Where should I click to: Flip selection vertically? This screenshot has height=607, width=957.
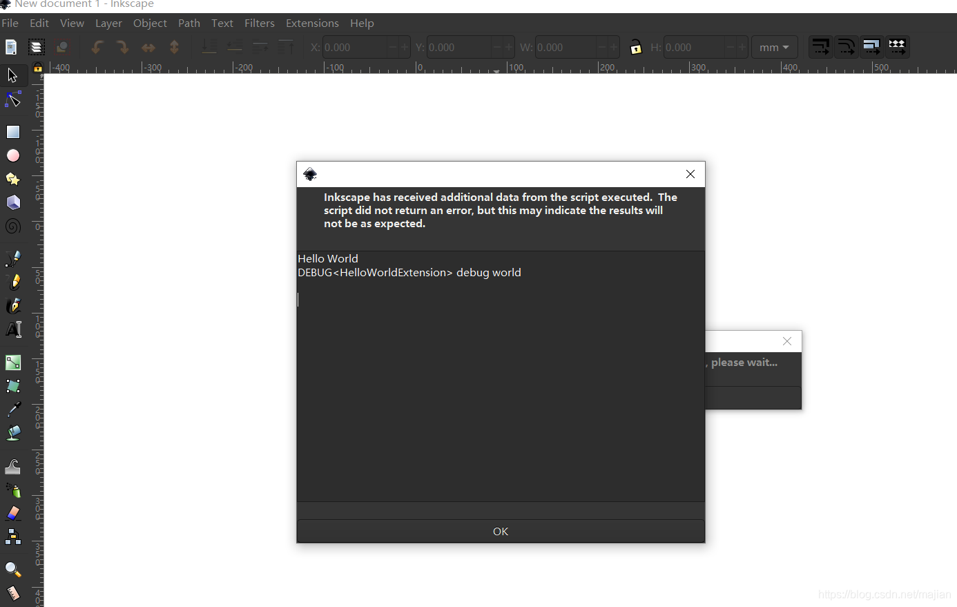(x=174, y=47)
